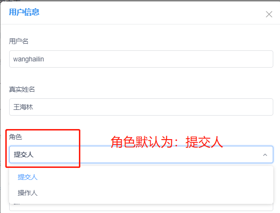This screenshot has height=213, width=280.
Task: Click the 真实姓名 field label
Action: click(x=22, y=89)
